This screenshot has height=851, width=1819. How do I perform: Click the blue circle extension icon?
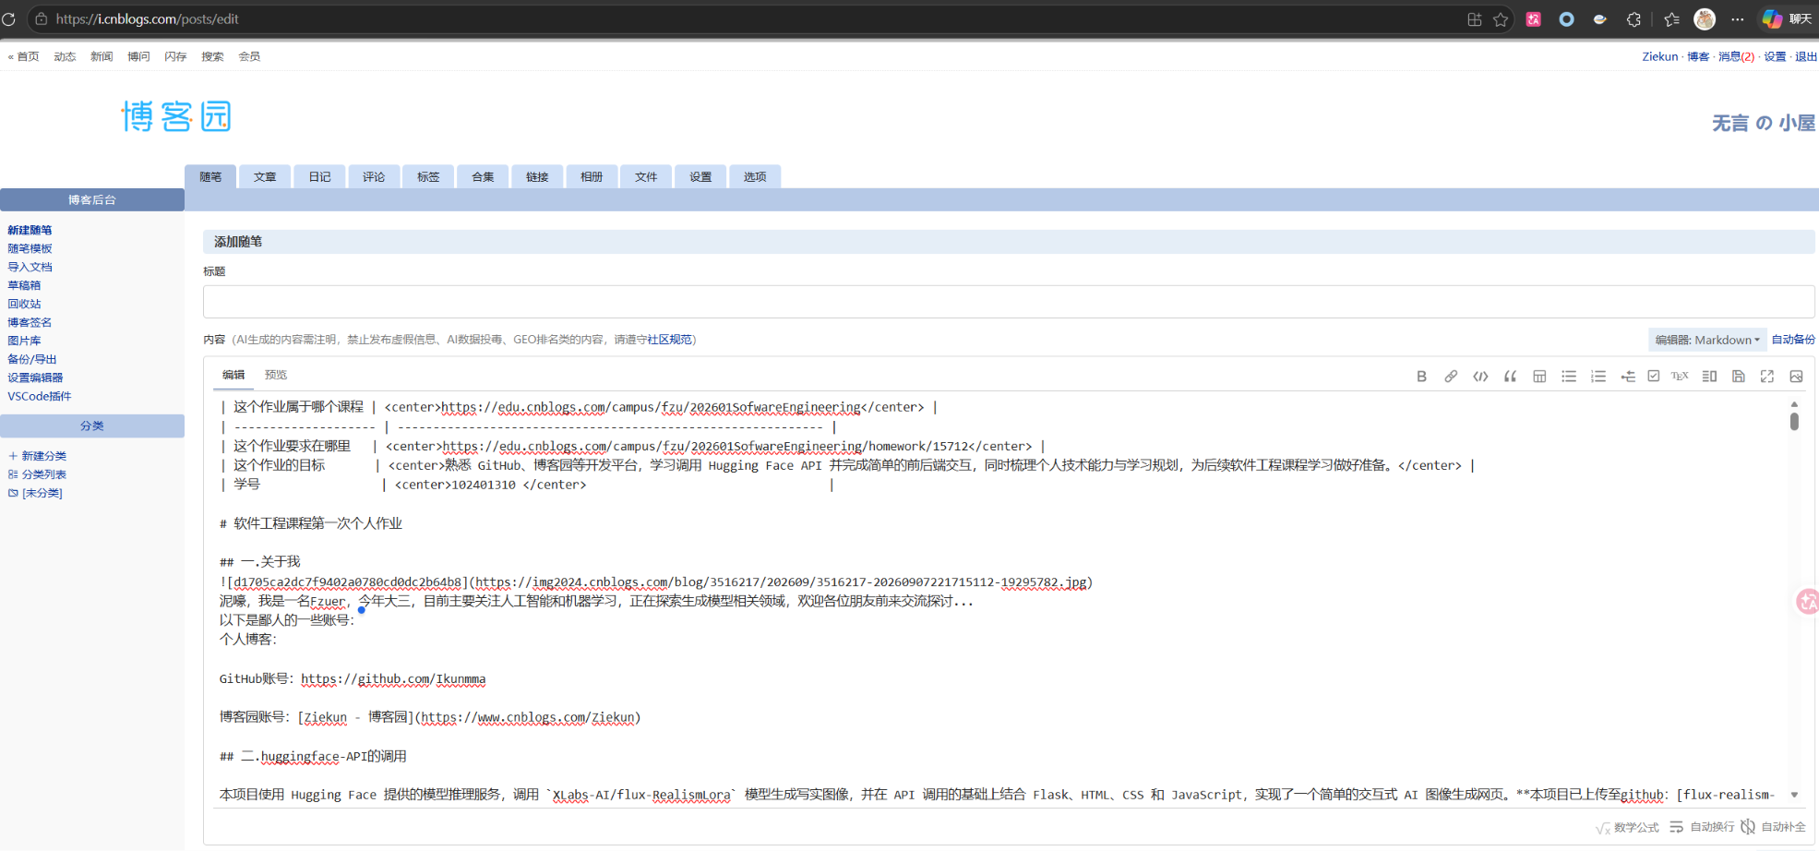pos(1567,19)
